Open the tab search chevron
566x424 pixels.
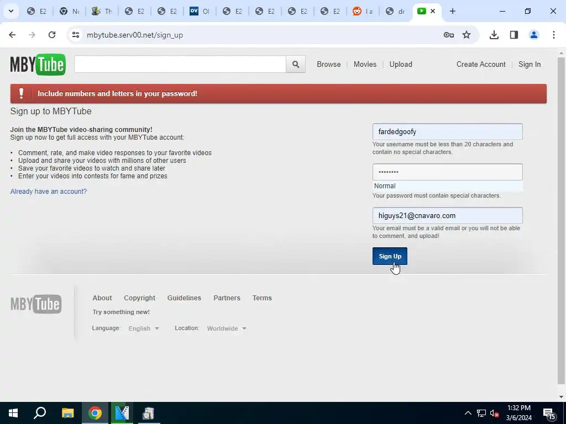coord(11,11)
